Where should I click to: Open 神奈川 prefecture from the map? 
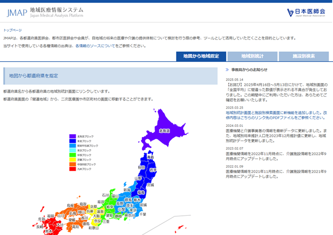[x=130, y=215]
